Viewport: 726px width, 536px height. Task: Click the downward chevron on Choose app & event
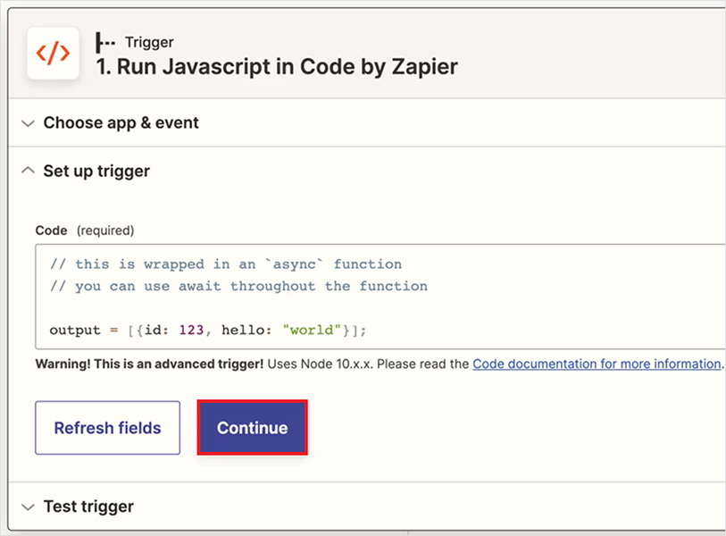[27, 122]
